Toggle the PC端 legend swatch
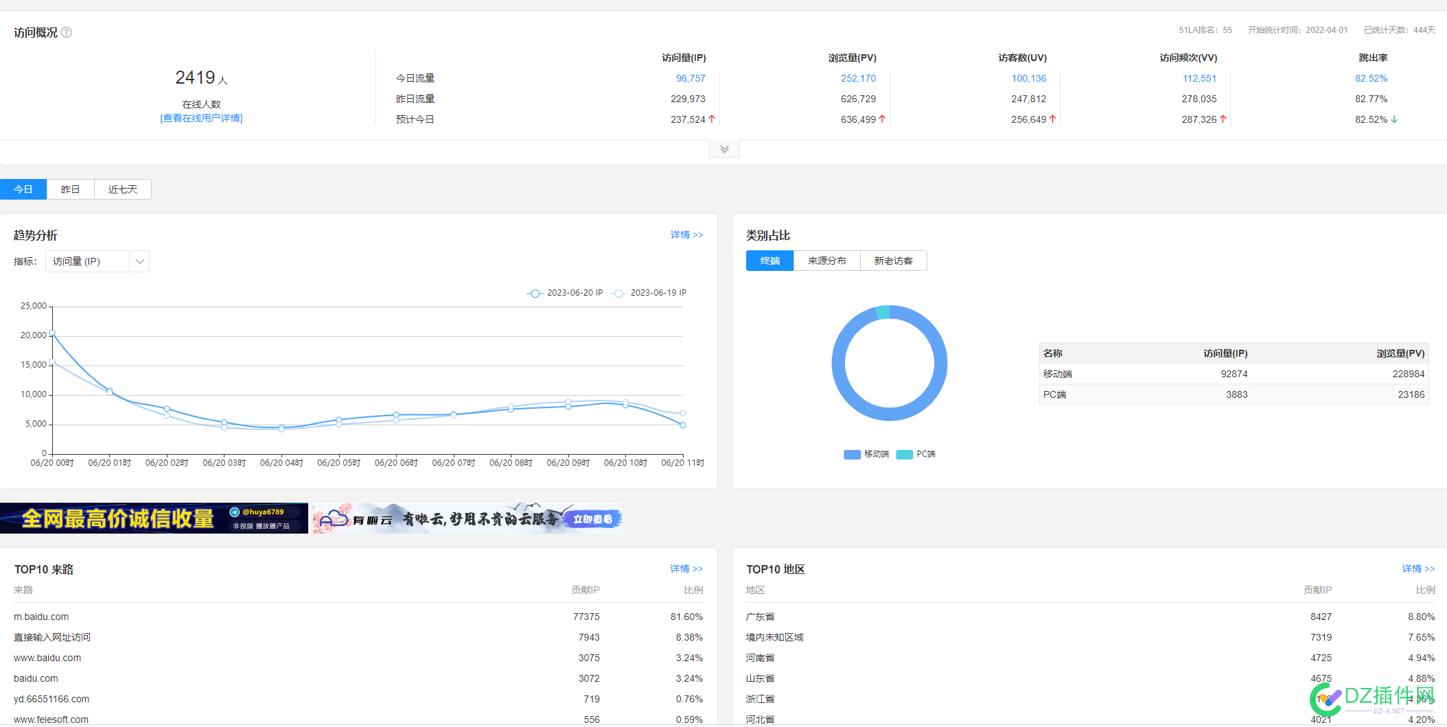1447x727 pixels. point(916,454)
